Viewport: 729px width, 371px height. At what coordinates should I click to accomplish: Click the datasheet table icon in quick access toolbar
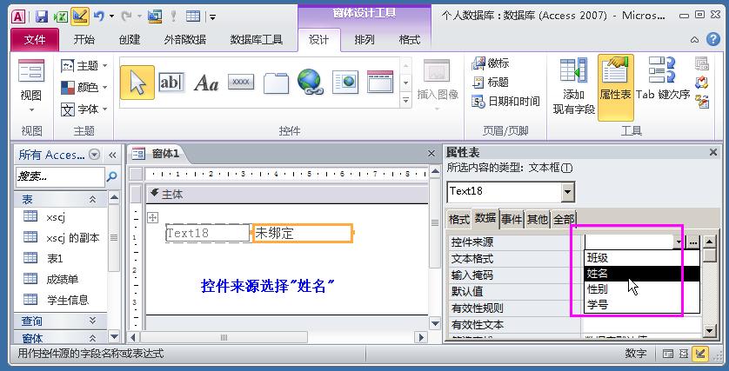[193, 17]
